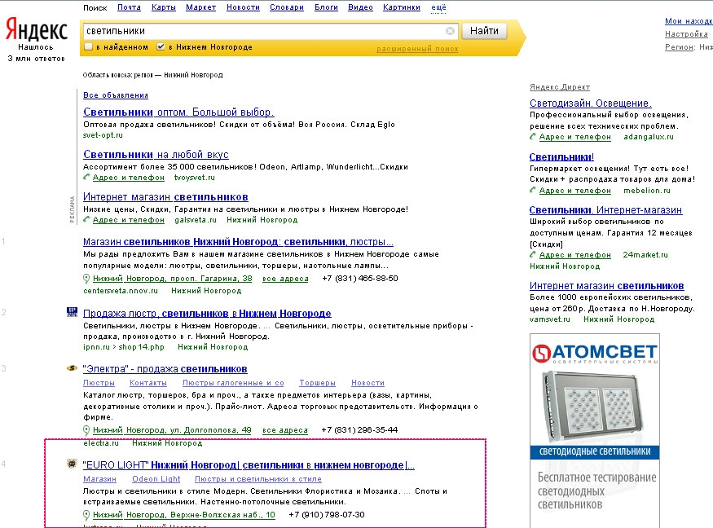Open the Яндекс.Директ link

click(x=560, y=87)
